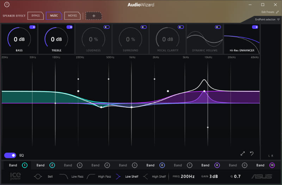Click the Q 0.7 value field
Screen dimensions: 282x185
[x=237, y=177]
